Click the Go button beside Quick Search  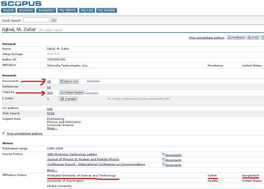53,20
